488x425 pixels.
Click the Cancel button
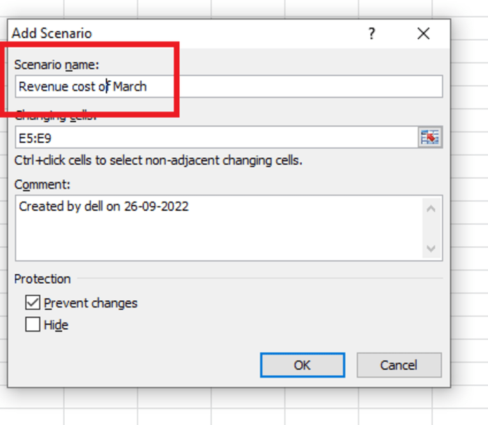coord(398,365)
